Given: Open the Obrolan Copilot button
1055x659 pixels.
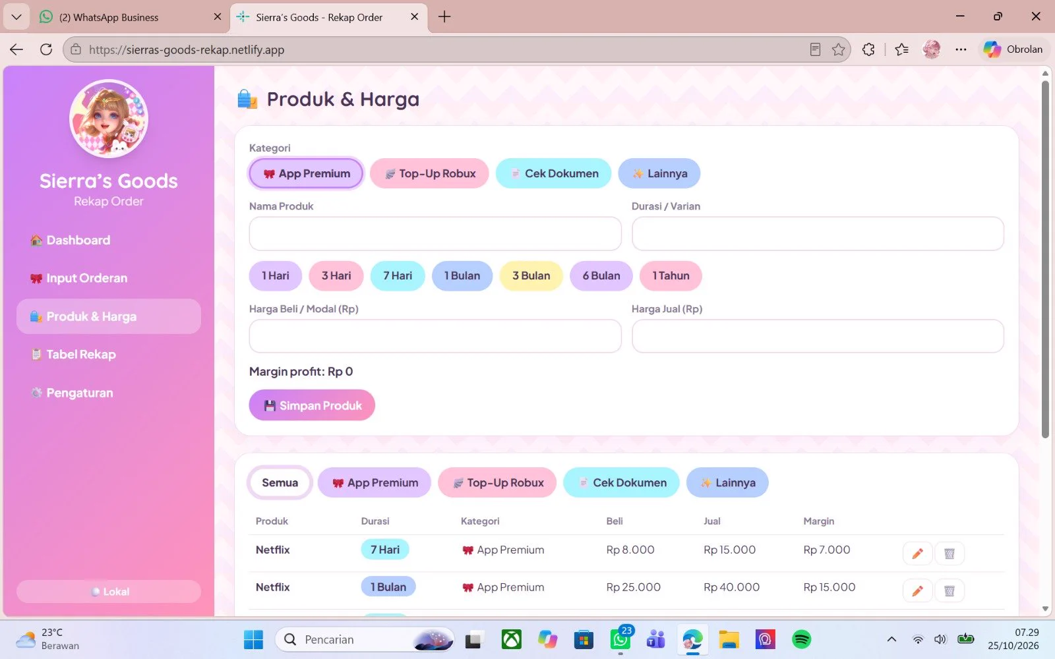Looking at the screenshot, I should click(x=1013, y=49).
